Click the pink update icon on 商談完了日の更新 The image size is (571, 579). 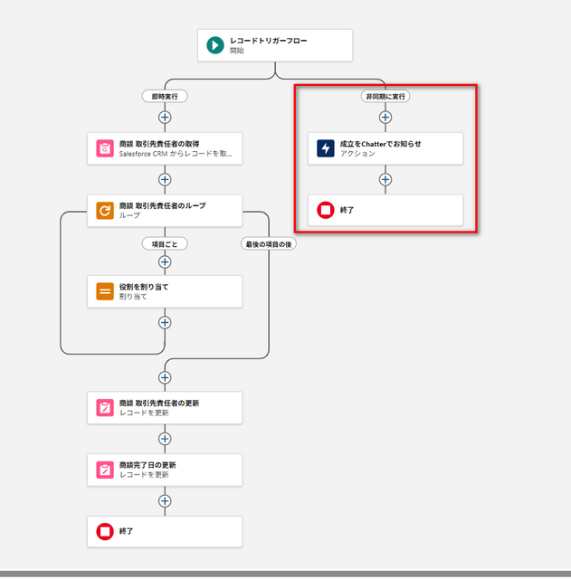coord(105,470)
